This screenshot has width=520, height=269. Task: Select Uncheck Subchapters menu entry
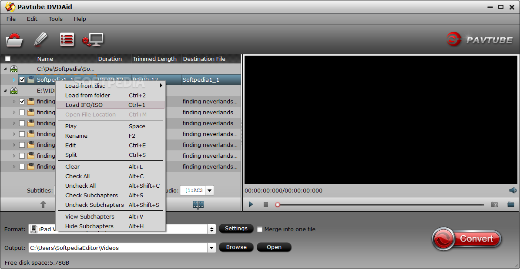point(110,205)
